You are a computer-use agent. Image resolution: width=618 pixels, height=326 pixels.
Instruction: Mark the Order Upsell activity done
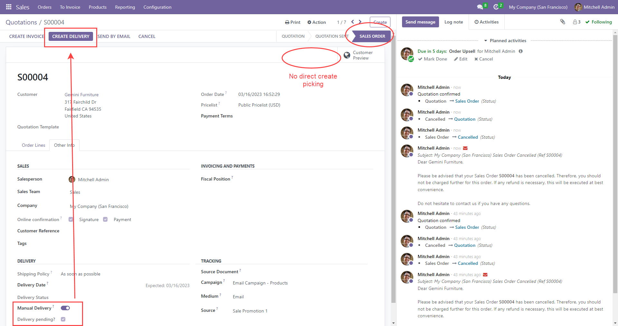pyautogui.click(x=433, y=59)
